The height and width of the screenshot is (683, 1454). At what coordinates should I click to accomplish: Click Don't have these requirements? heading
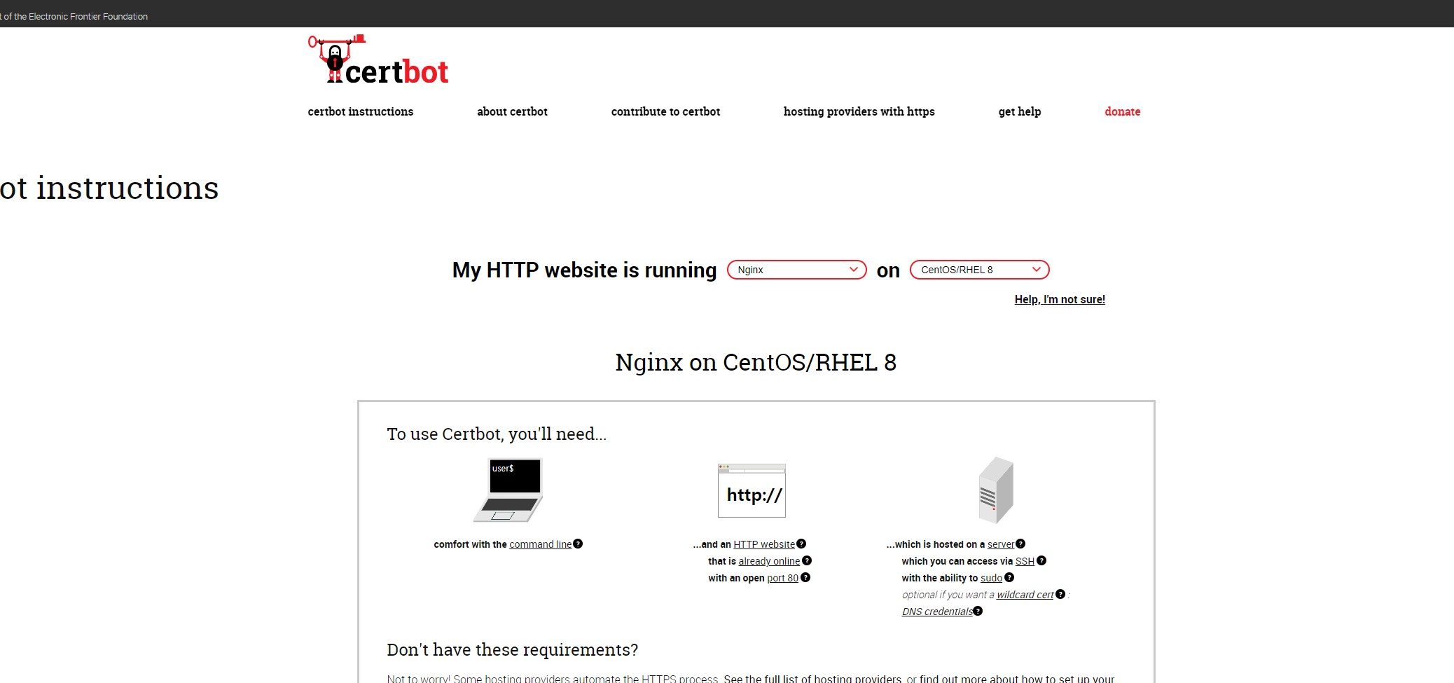coord(513,649)
